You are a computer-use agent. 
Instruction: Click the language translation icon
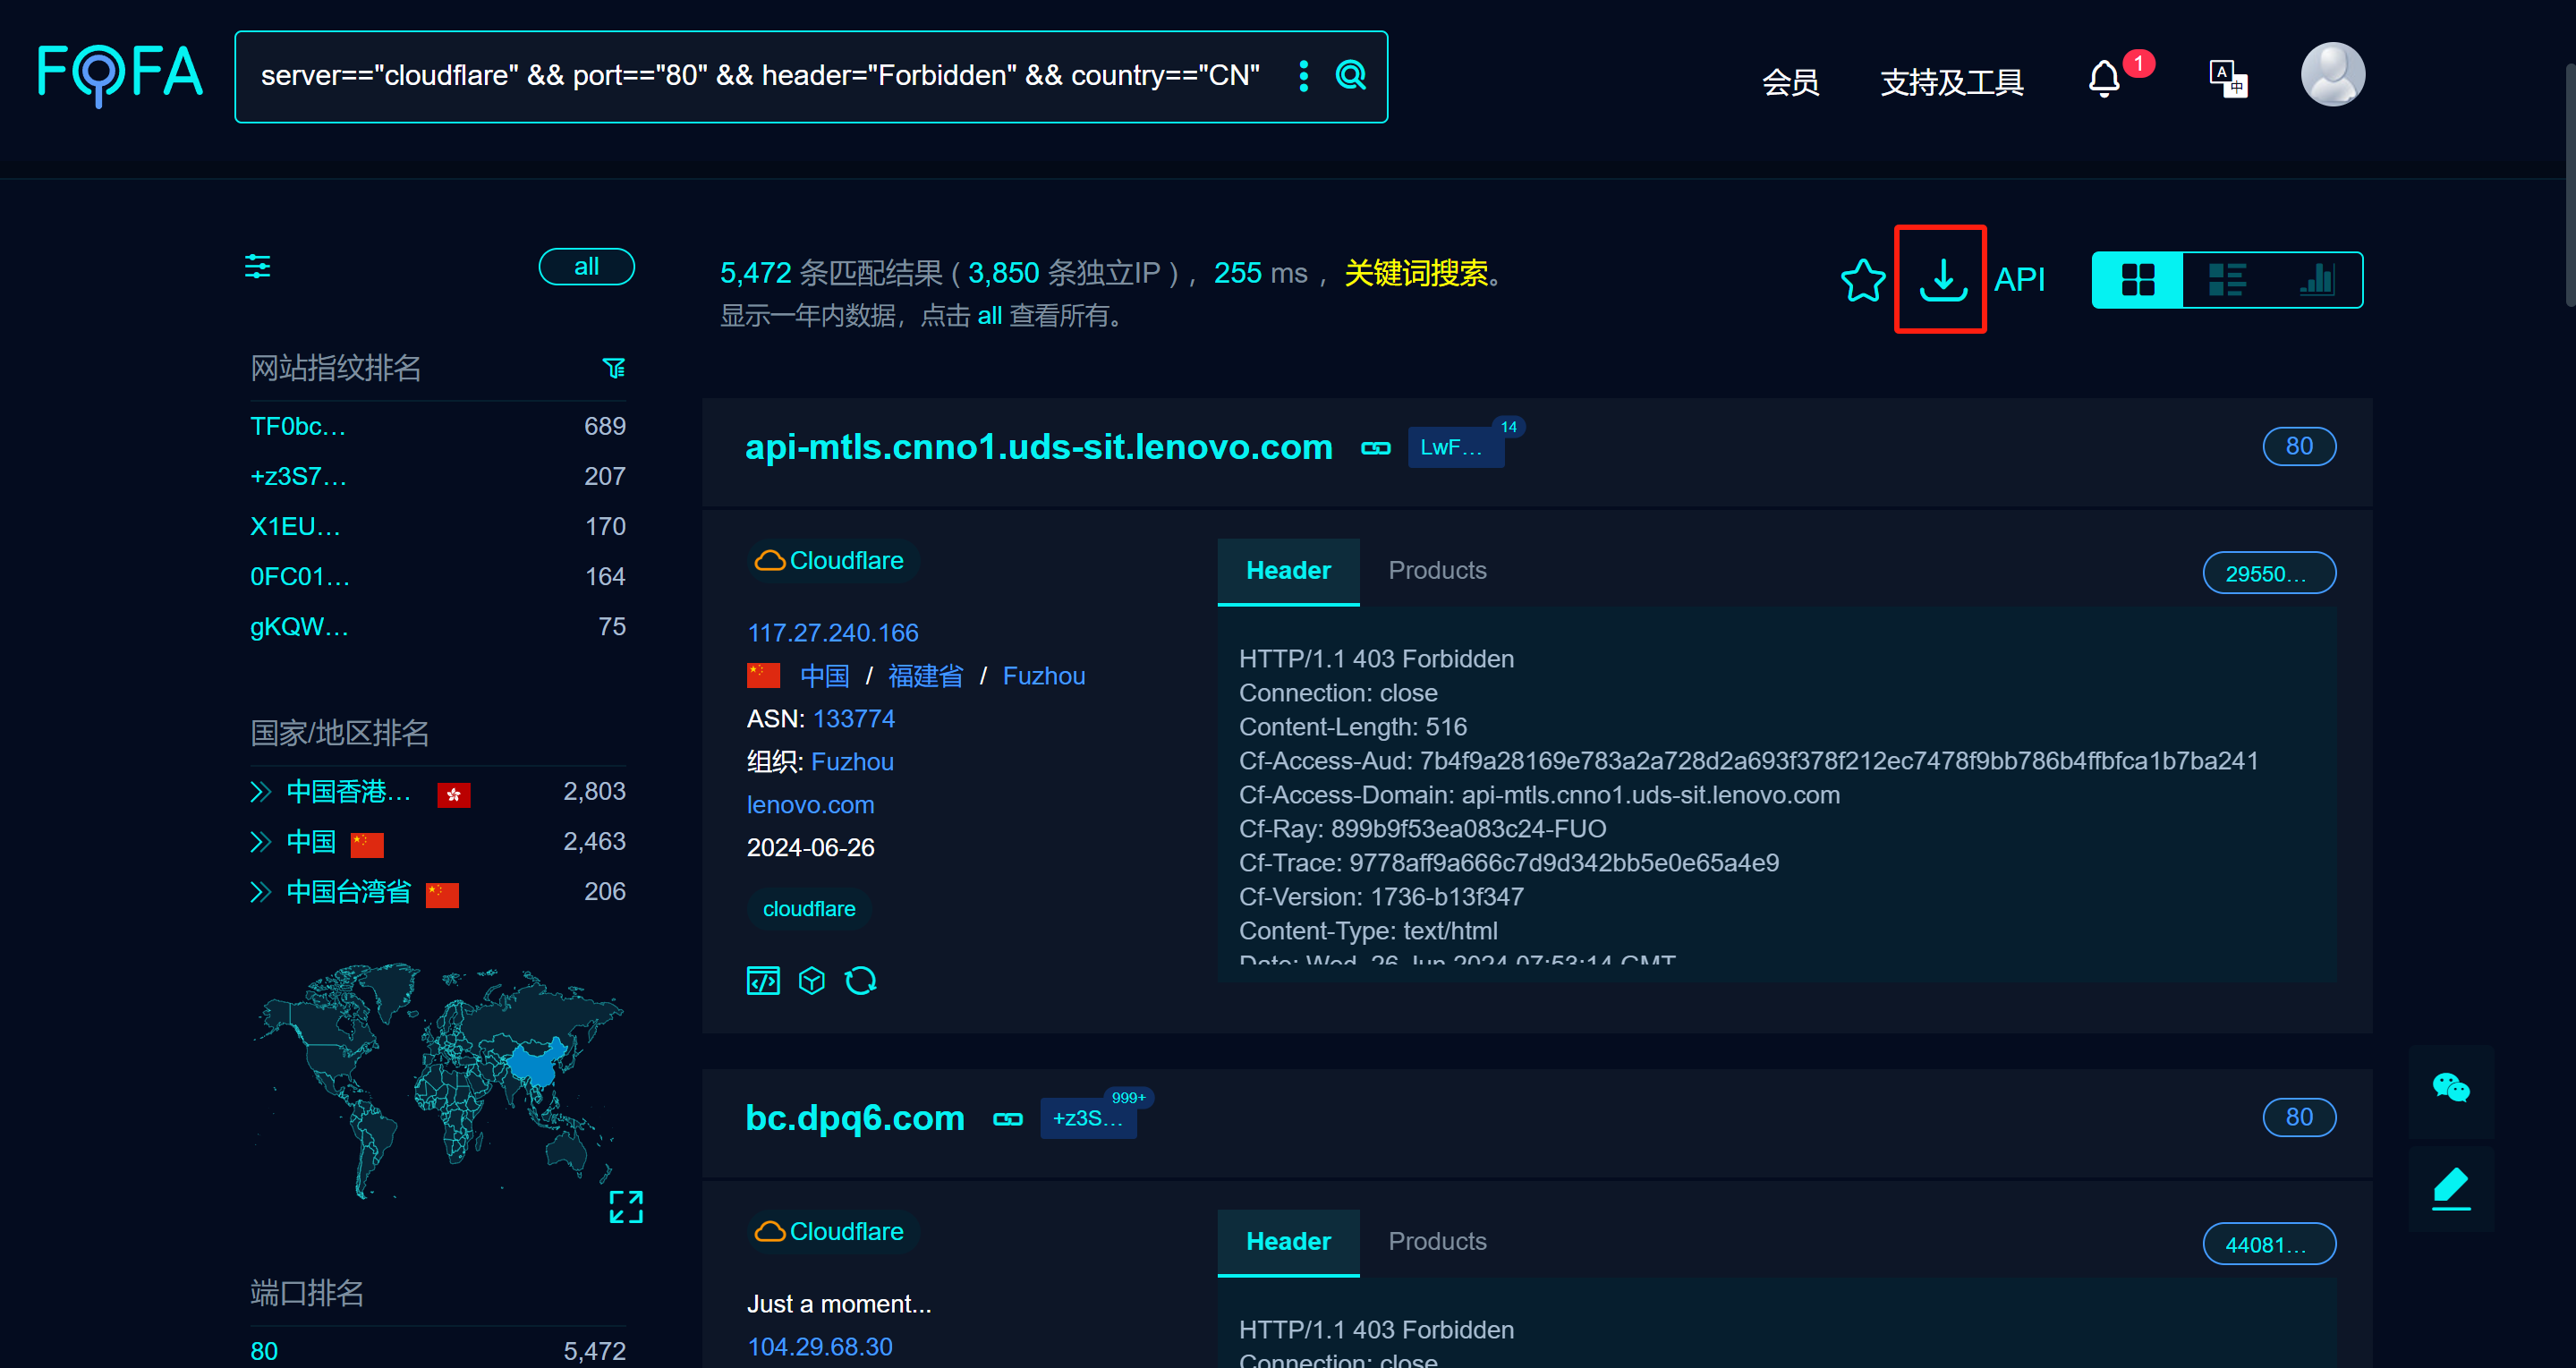(2227, 78)
